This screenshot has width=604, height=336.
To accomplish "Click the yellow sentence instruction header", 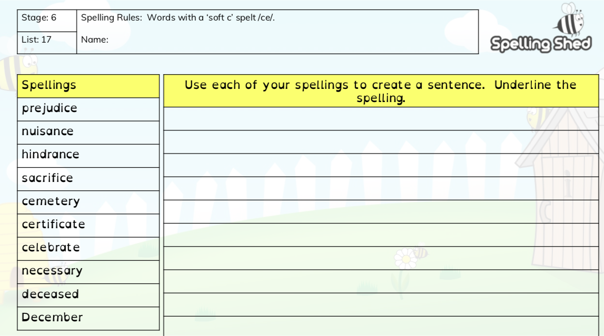I will coord(381,91).
